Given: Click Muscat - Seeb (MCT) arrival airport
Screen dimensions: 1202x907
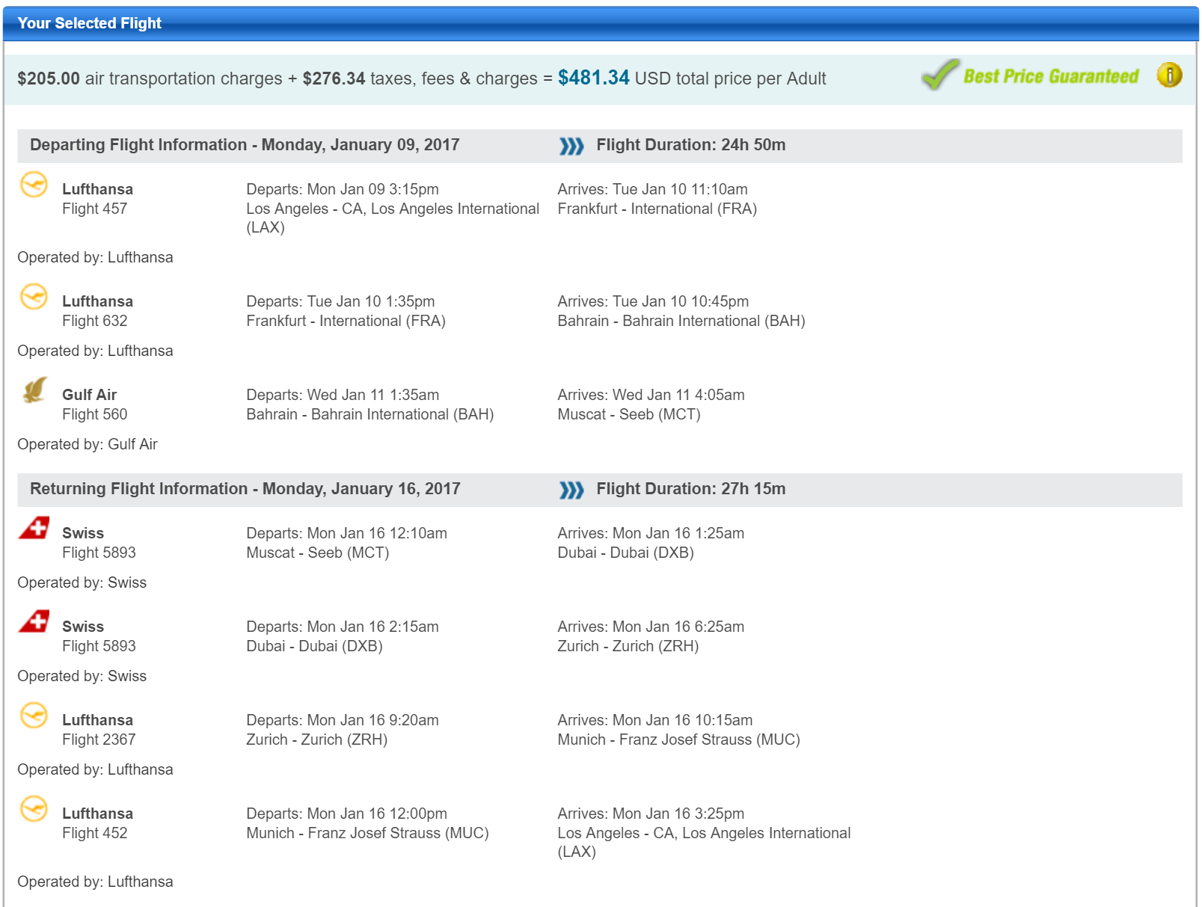Looking at the screenshot, I should pyautogui.click(x=629, y=414).
